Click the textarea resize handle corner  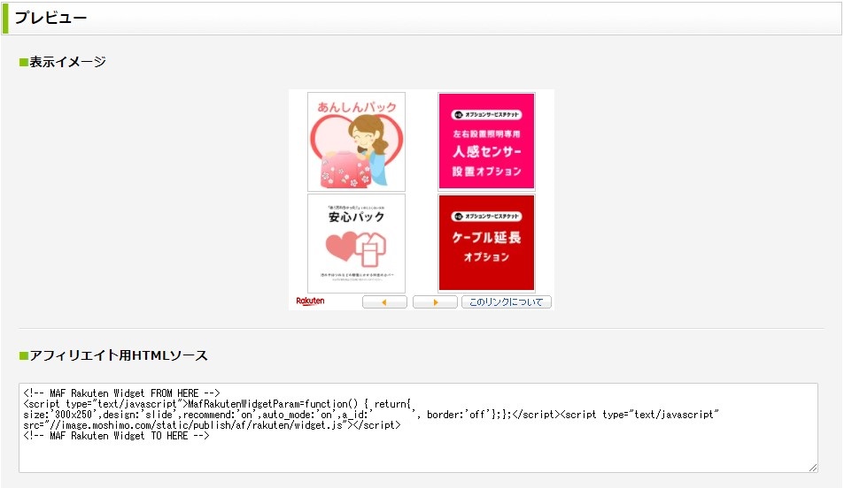[813, 468]
